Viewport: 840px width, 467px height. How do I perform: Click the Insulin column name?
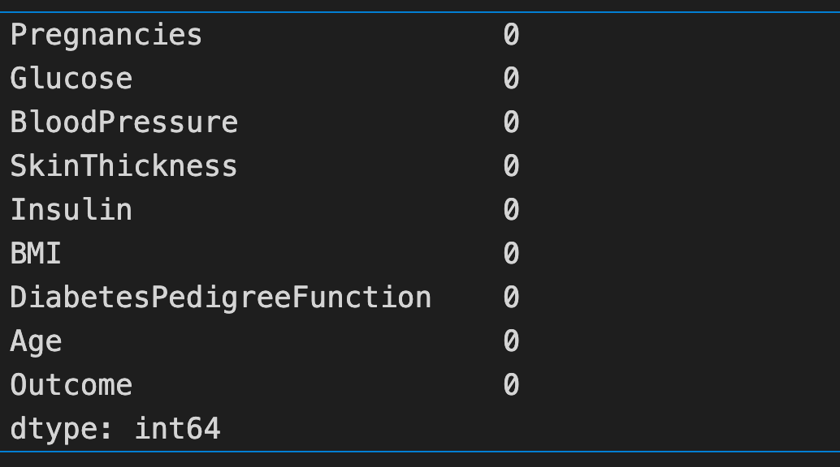coord(71,210)
